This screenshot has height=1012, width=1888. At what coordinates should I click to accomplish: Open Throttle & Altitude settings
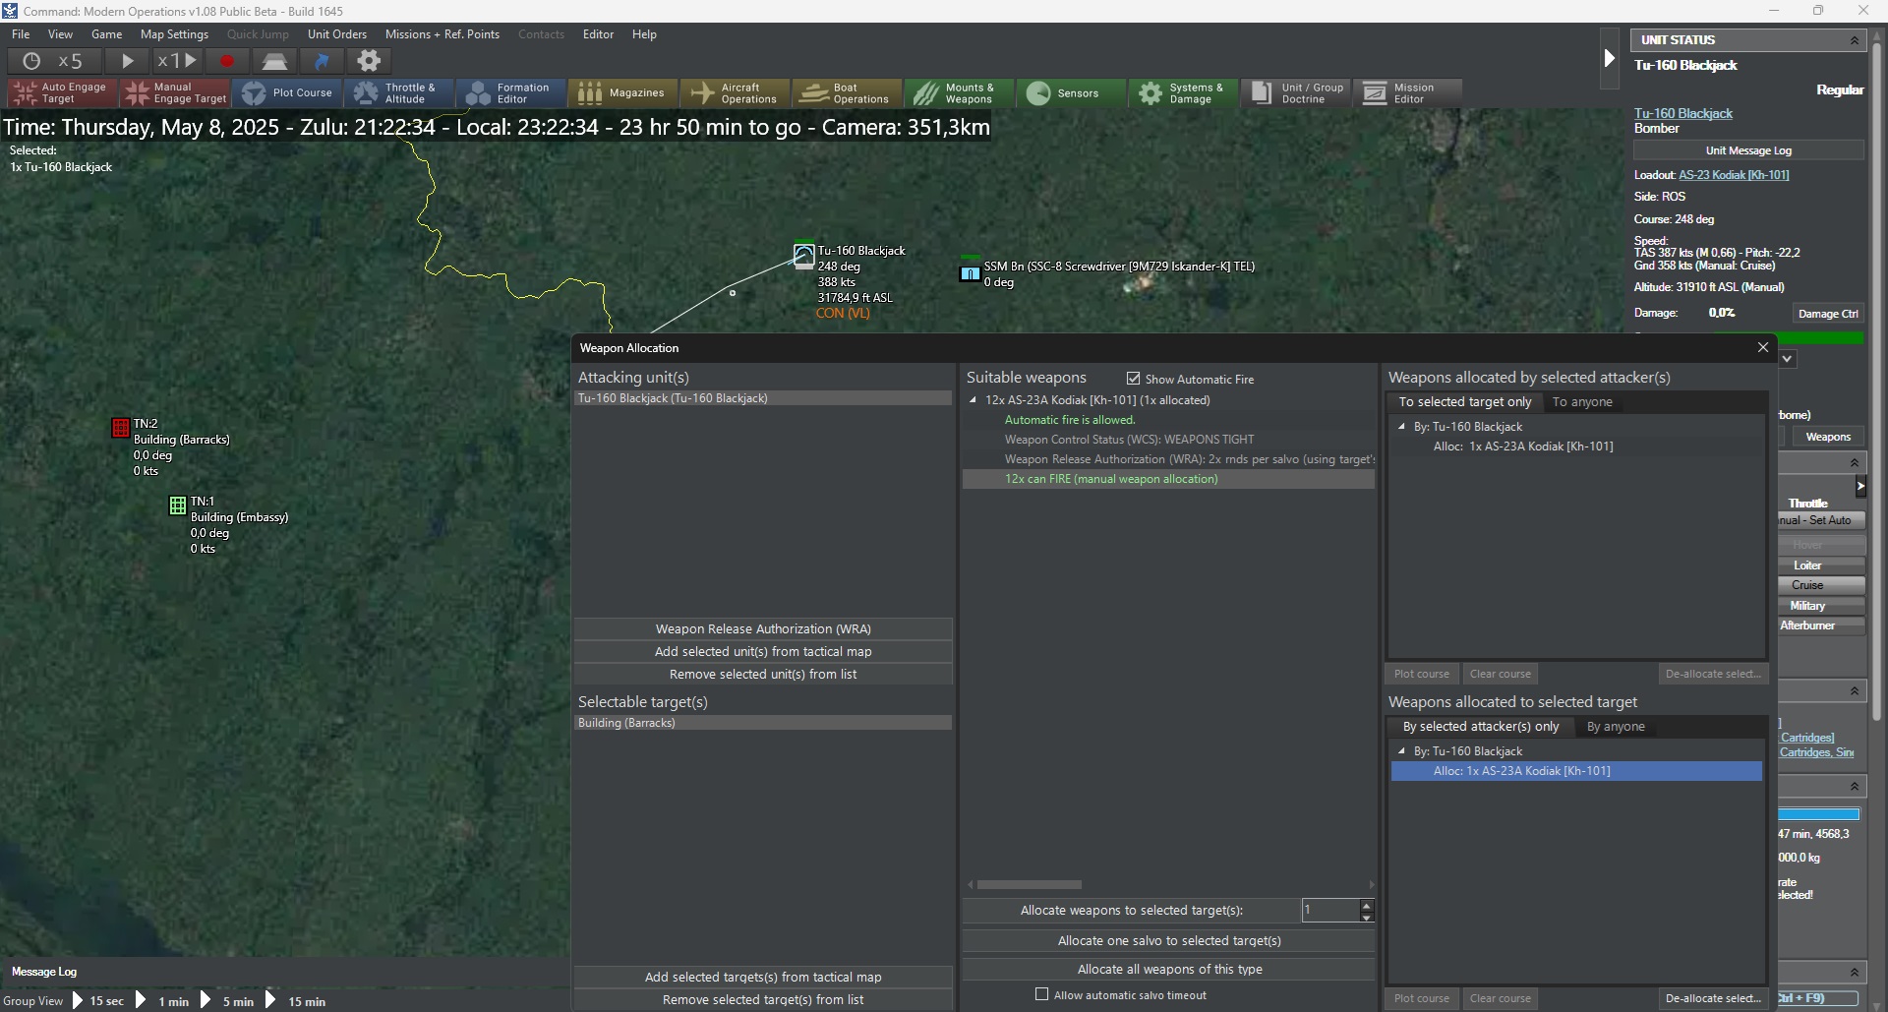click(x=398, y=93)
